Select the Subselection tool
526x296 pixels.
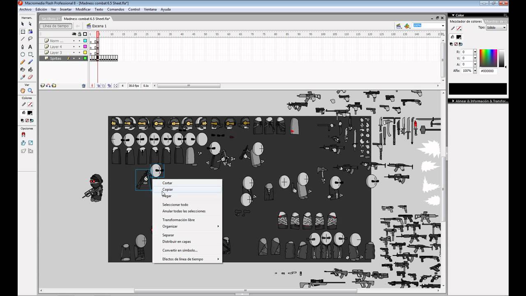[30, 24]
